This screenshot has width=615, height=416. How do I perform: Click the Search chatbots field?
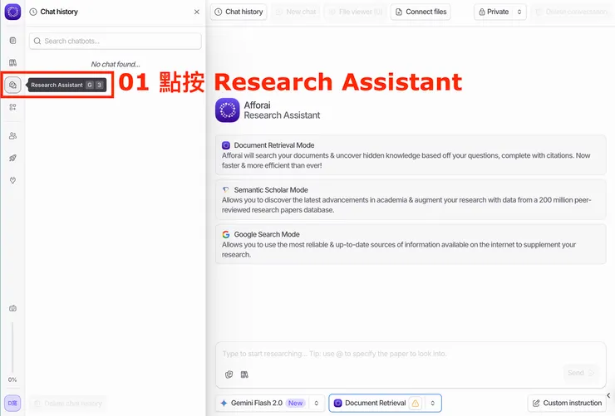[116, 42]
